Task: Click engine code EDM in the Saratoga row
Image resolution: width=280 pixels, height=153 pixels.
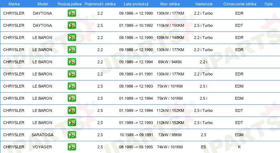Action: pos(239,135)
